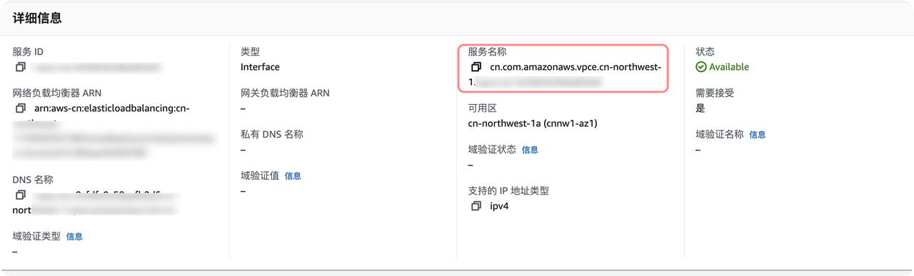Screen dimensions: 914x276
Task: Select the arn:aws-cn:elasticloadbalancing ARN text
Action: pyautogui.click(x=112, y=108)
